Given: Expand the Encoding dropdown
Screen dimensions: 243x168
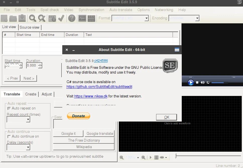Looking at the screenshot, I should (x=197, y=18).
